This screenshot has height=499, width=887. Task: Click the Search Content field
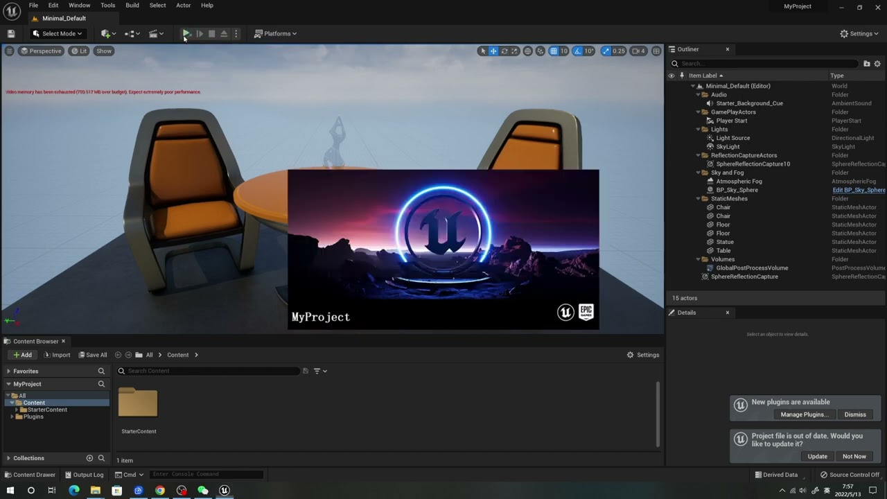point(208,371)
